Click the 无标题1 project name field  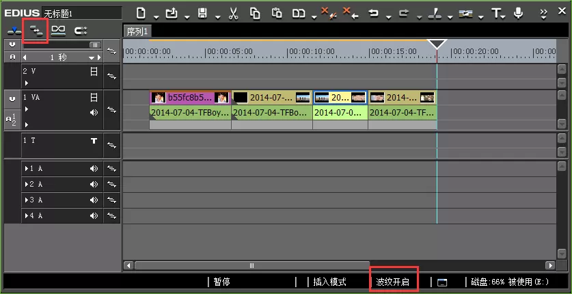82,14
